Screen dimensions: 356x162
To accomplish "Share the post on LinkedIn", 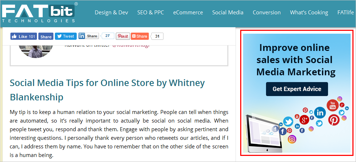I will click(89, 36).
